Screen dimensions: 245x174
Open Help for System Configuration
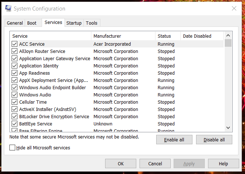click(223, 163)
